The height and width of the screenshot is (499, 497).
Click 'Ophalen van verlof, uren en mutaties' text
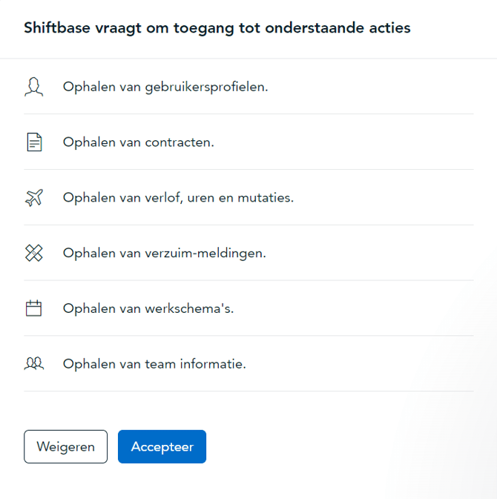coord(178,198)
